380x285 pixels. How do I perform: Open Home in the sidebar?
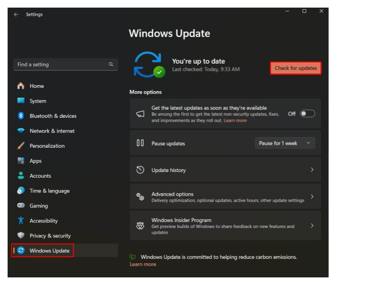(66, 86)
